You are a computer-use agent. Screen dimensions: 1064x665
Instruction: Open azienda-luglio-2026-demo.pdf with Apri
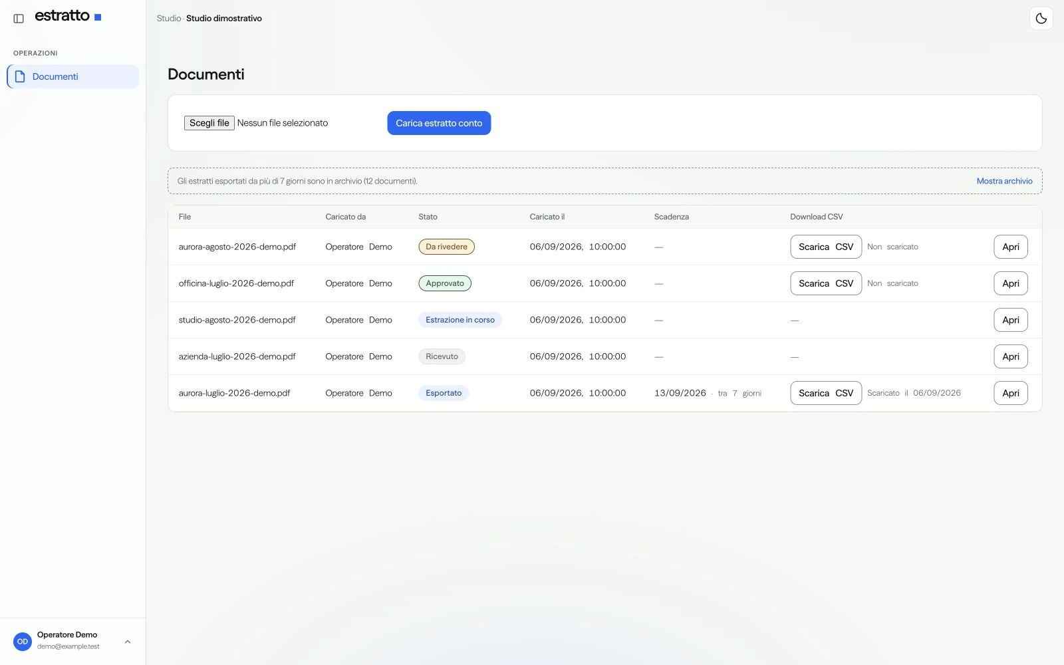[1011, 356]
